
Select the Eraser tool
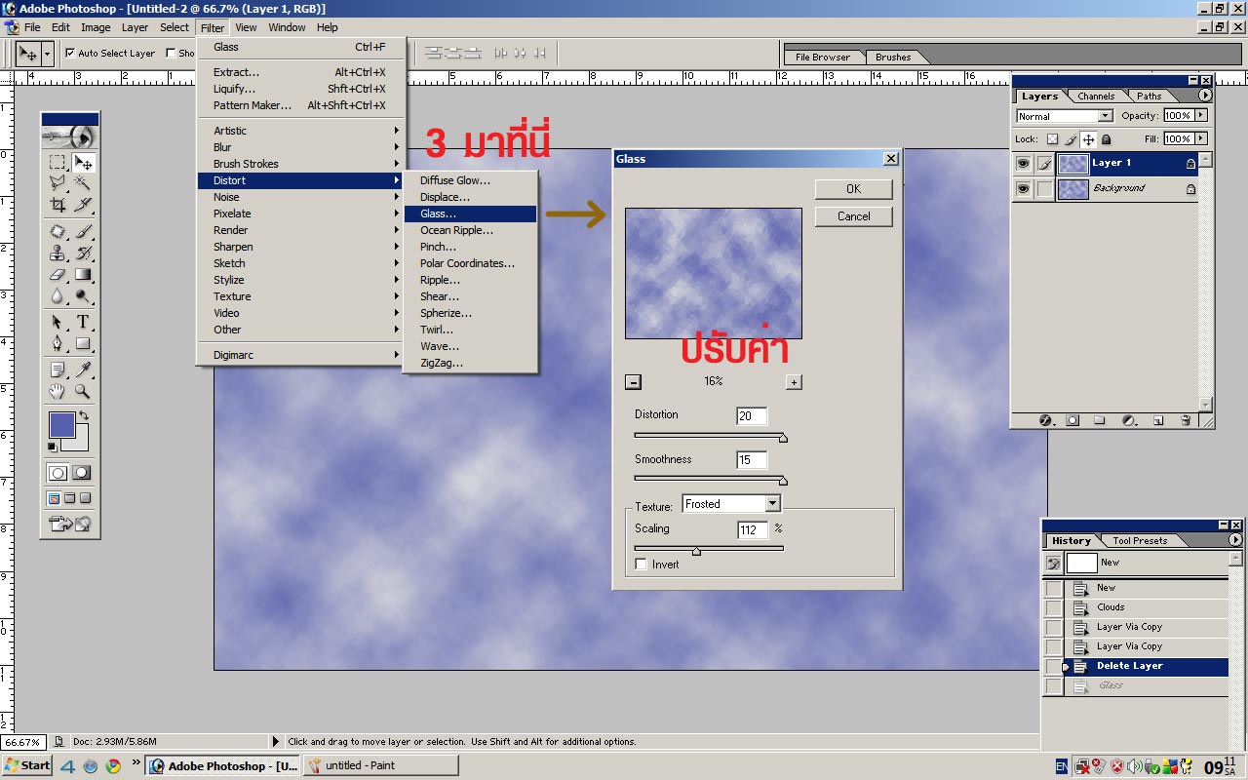pos(58,275)
